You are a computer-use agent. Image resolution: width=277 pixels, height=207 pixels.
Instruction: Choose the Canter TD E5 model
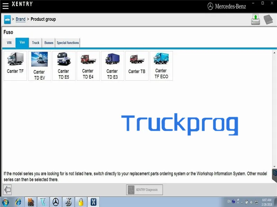[x=64, y=66]
